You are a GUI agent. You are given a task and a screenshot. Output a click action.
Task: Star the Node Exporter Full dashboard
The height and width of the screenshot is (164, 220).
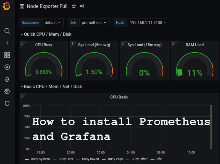click(x=74, y=6)
